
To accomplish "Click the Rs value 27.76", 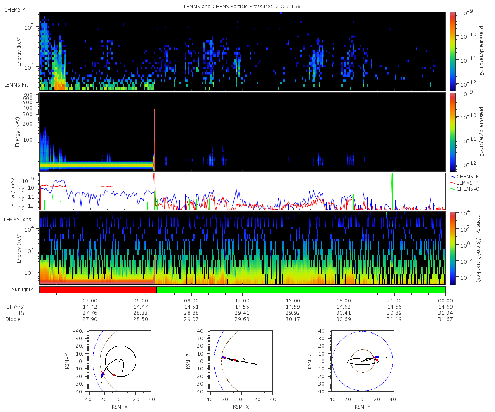I will (x=90, y=313).
